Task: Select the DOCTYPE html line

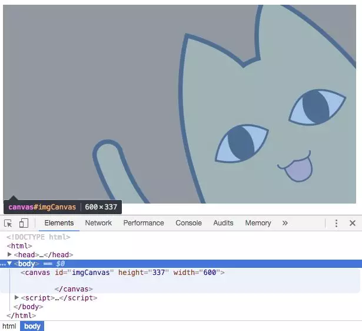Action: 38,237
